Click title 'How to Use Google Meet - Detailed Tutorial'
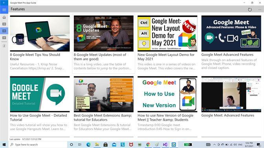264x148 pixels. click(x=38, y=117)
